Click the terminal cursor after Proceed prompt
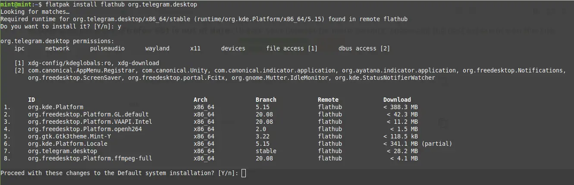Screen dimensions: 574x185 coord(244,173)
